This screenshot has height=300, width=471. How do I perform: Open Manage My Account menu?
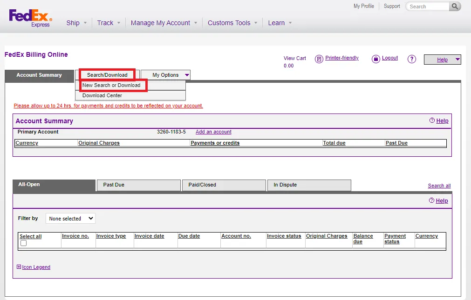160,23
